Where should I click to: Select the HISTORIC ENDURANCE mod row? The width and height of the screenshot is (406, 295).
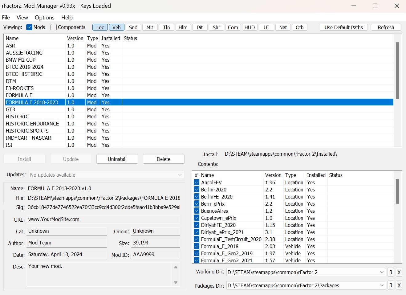click(x=199, y=124)
